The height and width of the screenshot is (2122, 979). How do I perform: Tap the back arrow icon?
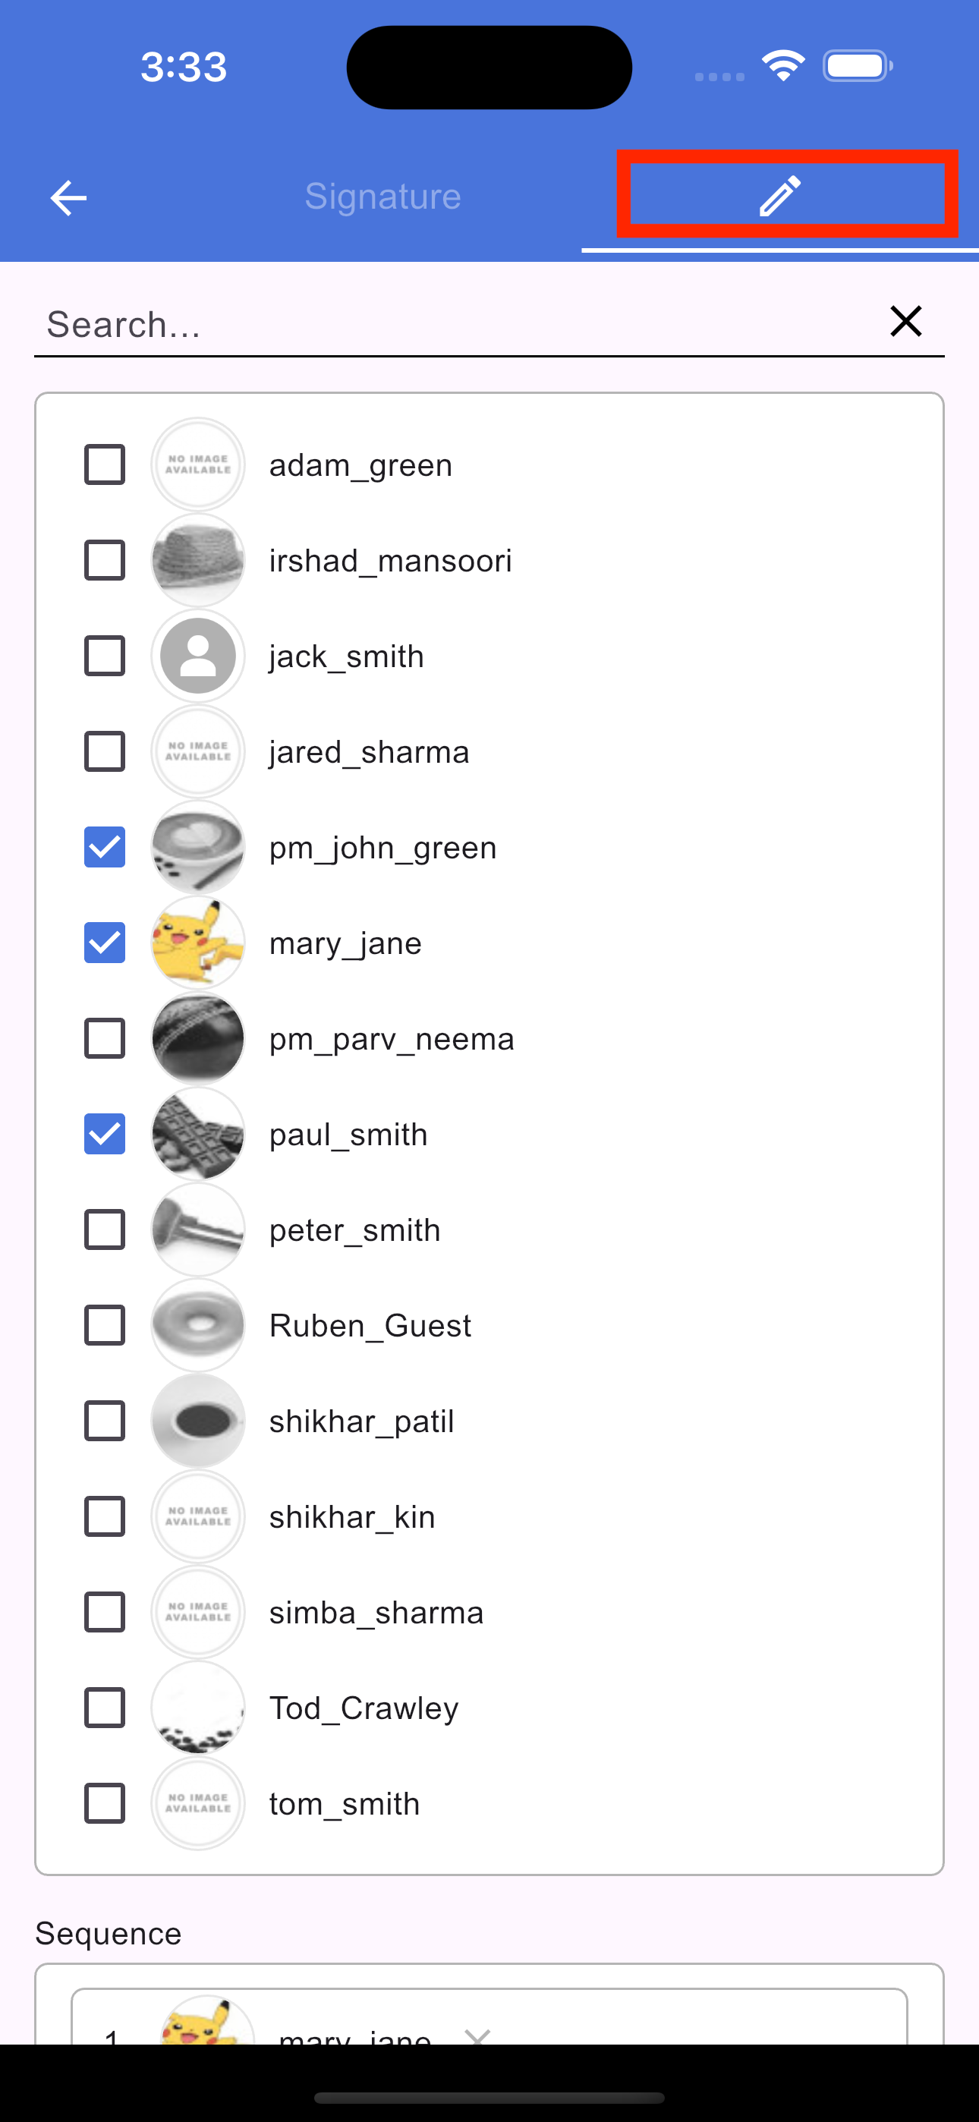coord(68,197)
